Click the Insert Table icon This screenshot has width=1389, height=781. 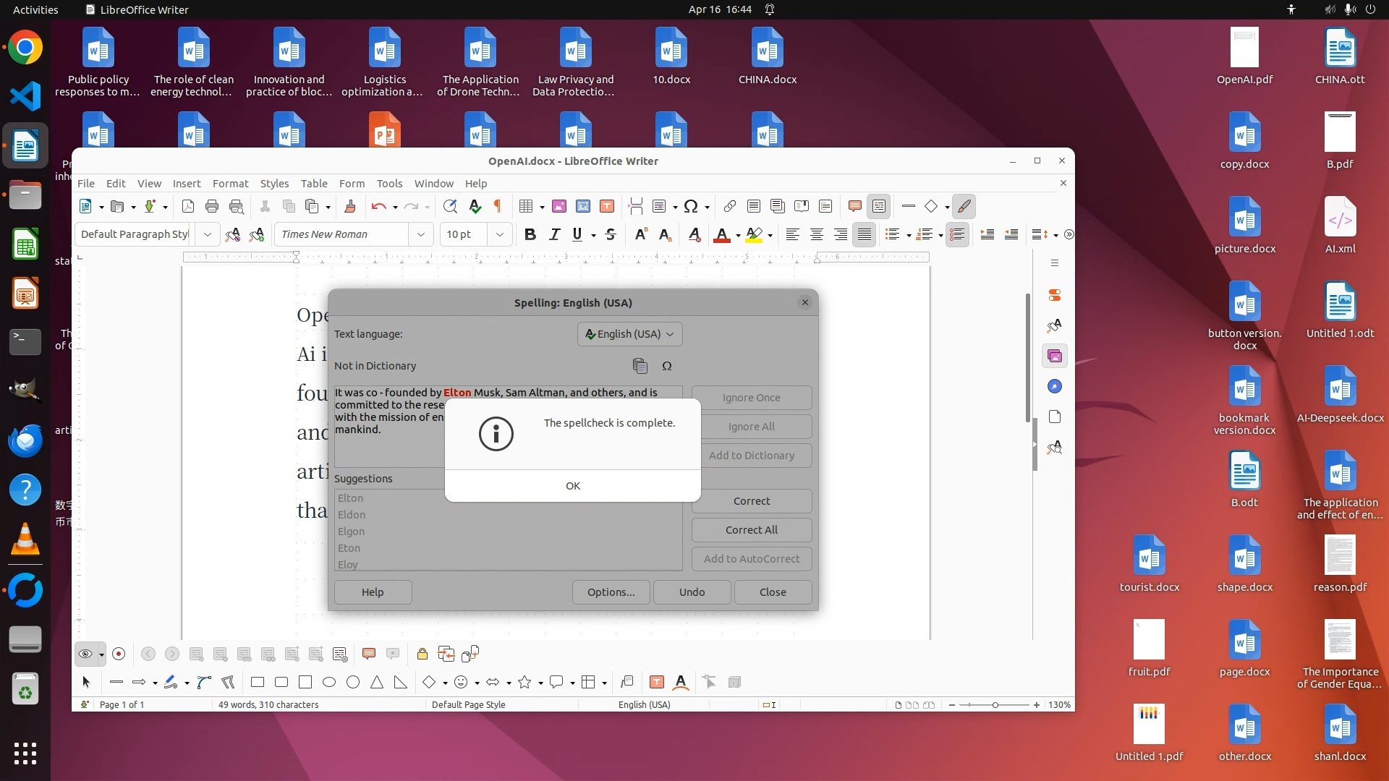526,207
